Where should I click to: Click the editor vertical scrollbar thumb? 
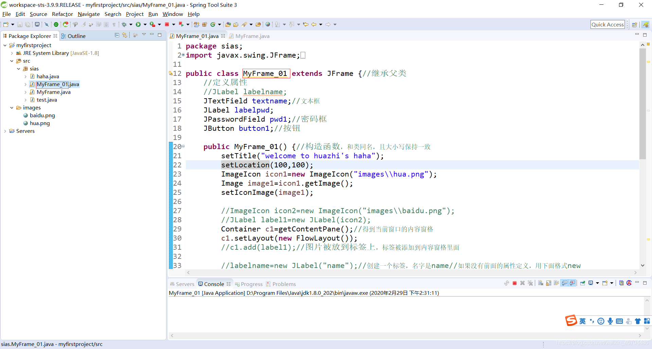[x=642, y=104]
